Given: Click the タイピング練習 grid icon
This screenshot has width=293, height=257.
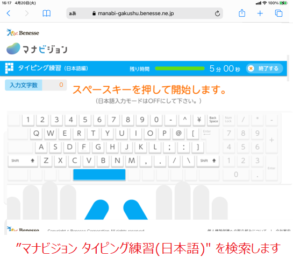Looking at the screenshot, I should pos(9,68).
